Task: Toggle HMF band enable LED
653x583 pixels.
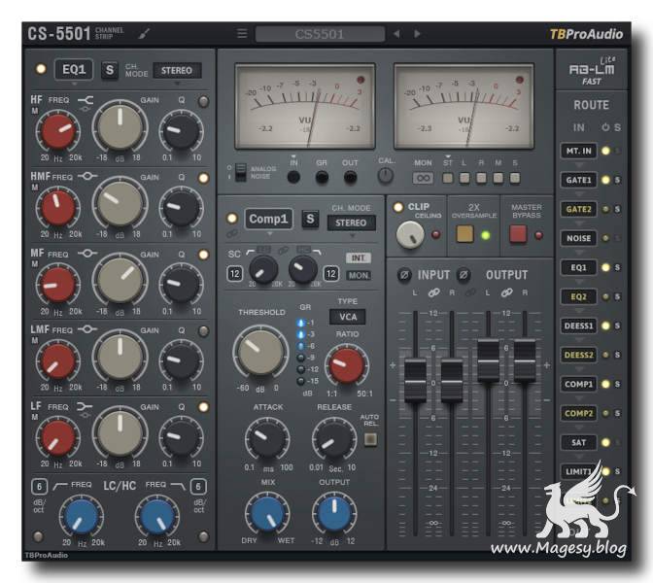Action: 203,178
